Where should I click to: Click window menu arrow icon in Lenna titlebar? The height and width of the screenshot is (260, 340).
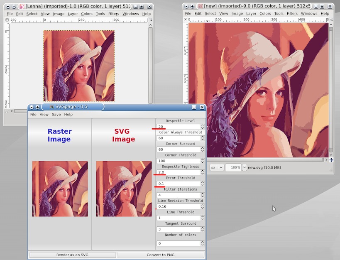8,7
